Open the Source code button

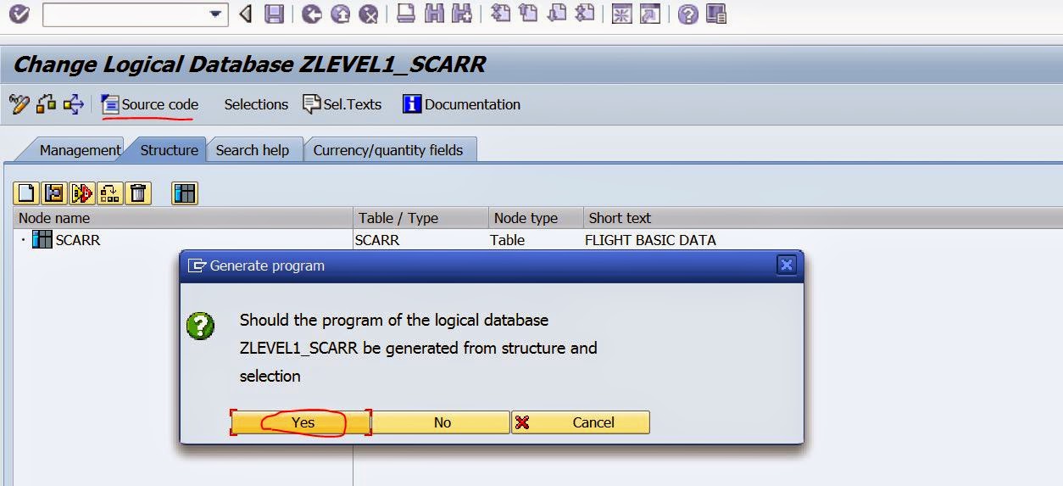tap(150, 104)
